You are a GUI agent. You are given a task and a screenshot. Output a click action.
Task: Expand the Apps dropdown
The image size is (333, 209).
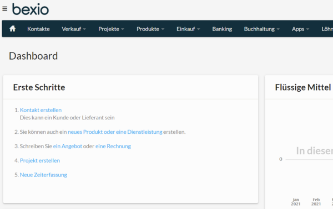[x=300, y=29]
